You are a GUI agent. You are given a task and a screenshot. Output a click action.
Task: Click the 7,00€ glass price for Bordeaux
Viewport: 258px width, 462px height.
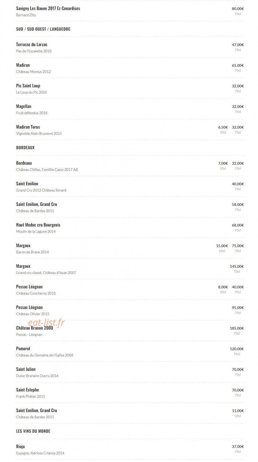click(223, 163)
